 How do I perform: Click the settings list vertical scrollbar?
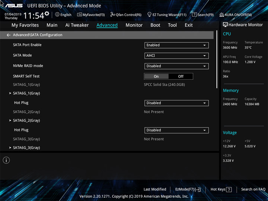point(217,59)
